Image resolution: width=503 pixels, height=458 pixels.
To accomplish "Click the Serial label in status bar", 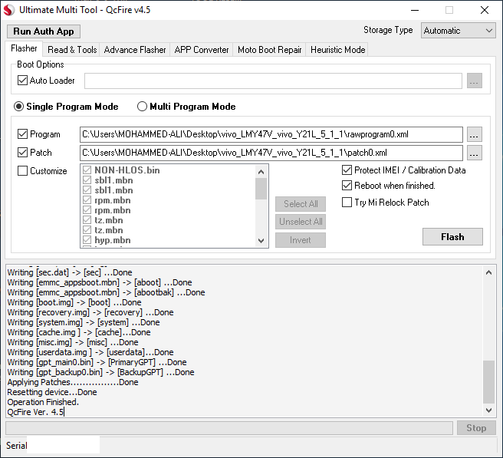I will point(16,446).
